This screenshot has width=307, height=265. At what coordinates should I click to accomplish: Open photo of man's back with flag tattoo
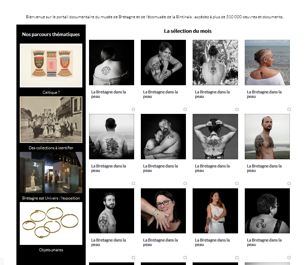[112, 137]
